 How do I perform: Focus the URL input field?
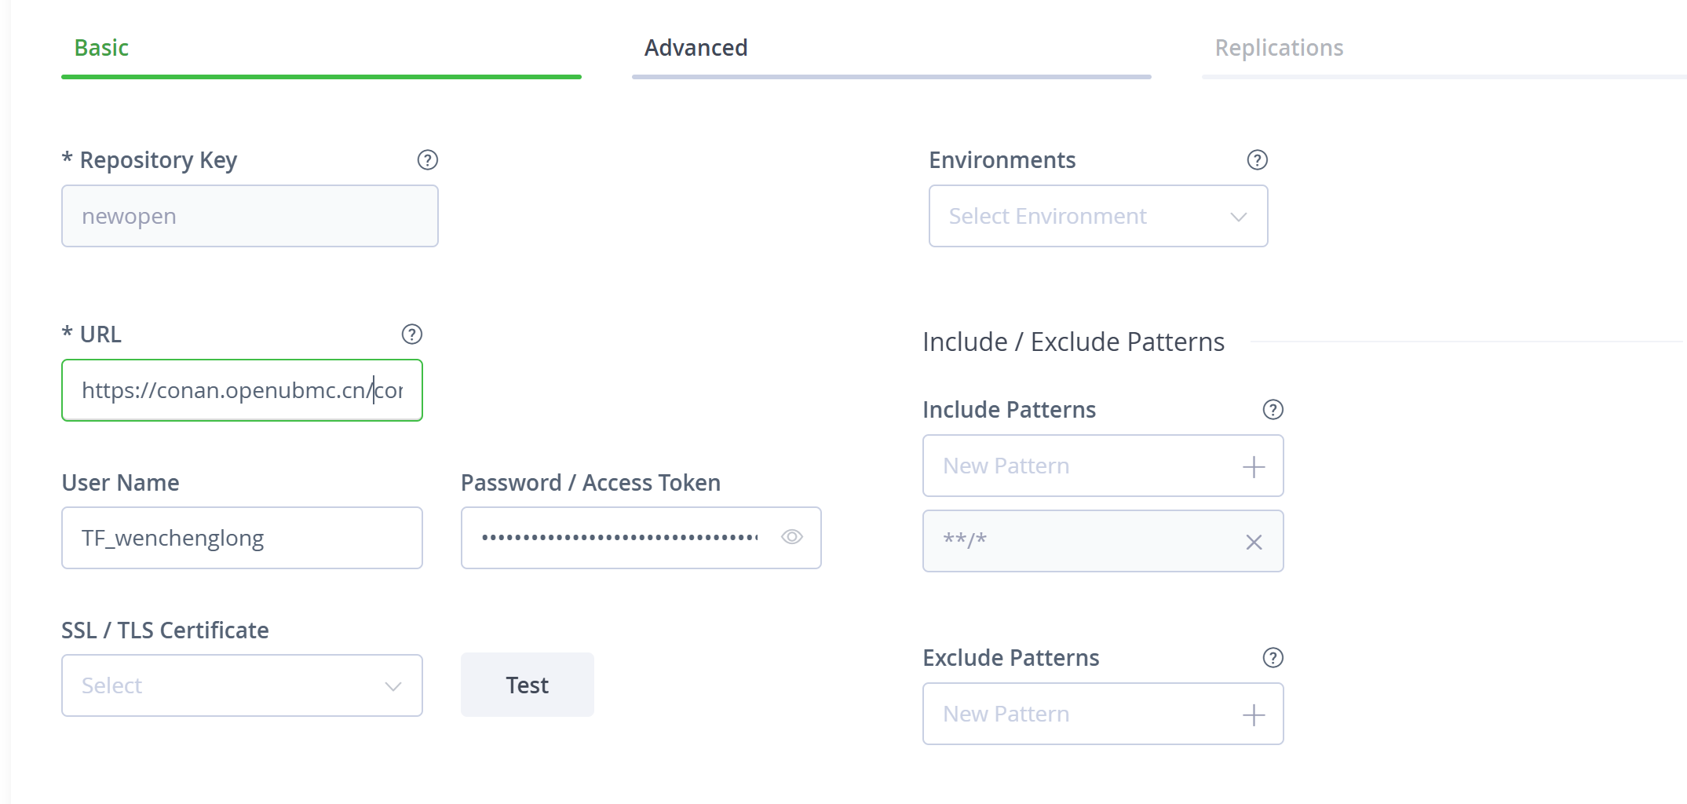coord(242,391)
